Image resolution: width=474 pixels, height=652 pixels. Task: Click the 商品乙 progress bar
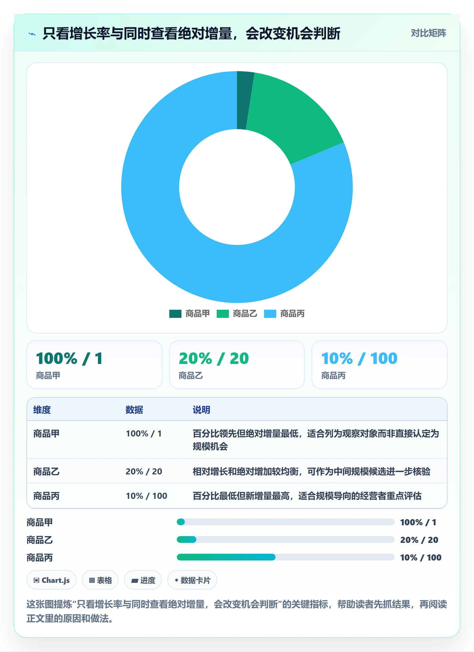(x=286, y=539)
